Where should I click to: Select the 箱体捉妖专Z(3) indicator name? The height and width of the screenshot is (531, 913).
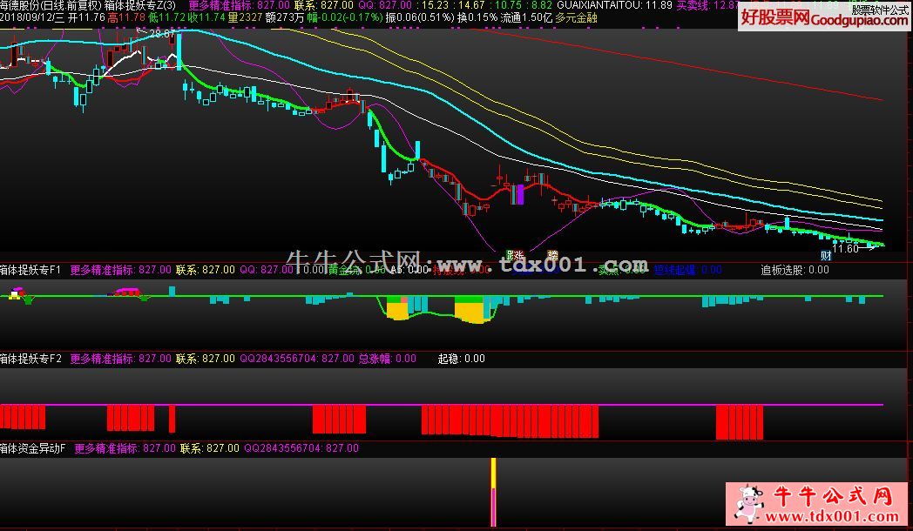tap(140, 5)
